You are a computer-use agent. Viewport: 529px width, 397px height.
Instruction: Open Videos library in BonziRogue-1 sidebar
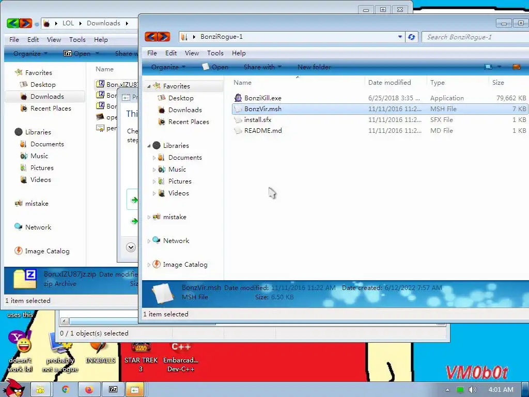[x=178, y=193]
